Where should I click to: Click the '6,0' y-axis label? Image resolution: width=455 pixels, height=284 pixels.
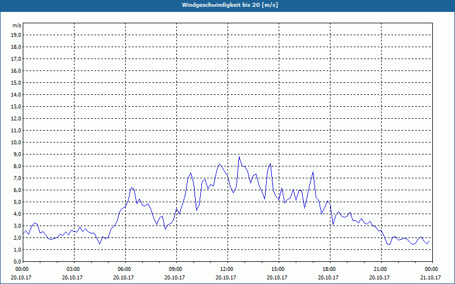click(17, 190)
